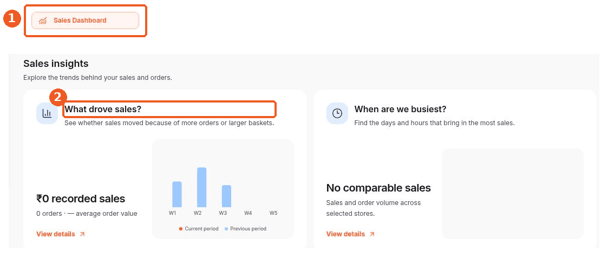608x259 pixels.
Task: Select the W2 bar in the chart
Action: coord(201,187)
